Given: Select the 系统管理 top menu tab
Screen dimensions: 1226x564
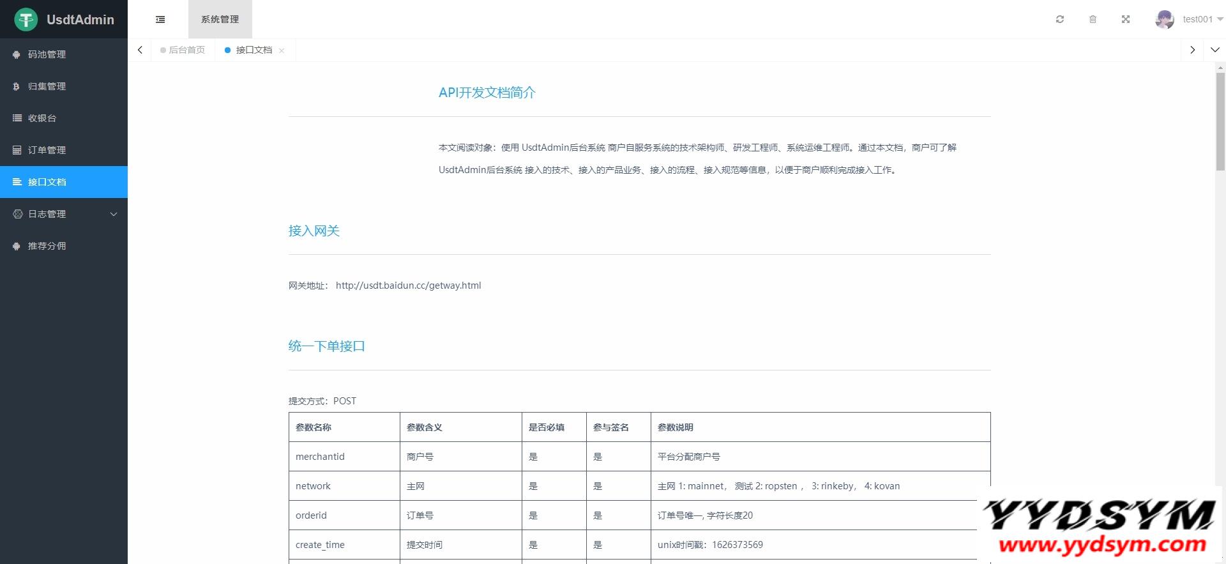Looking at the screenshot, I should [x=220, y=19].
